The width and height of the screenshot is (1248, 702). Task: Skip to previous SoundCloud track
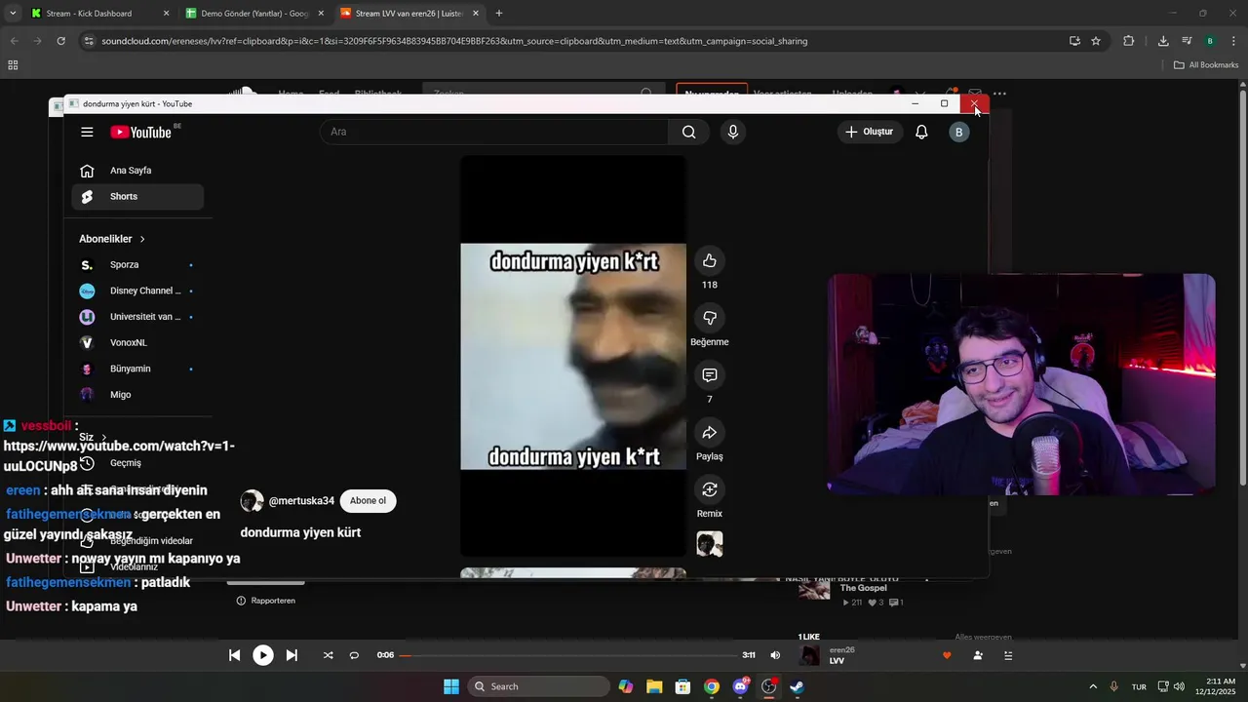235,655
